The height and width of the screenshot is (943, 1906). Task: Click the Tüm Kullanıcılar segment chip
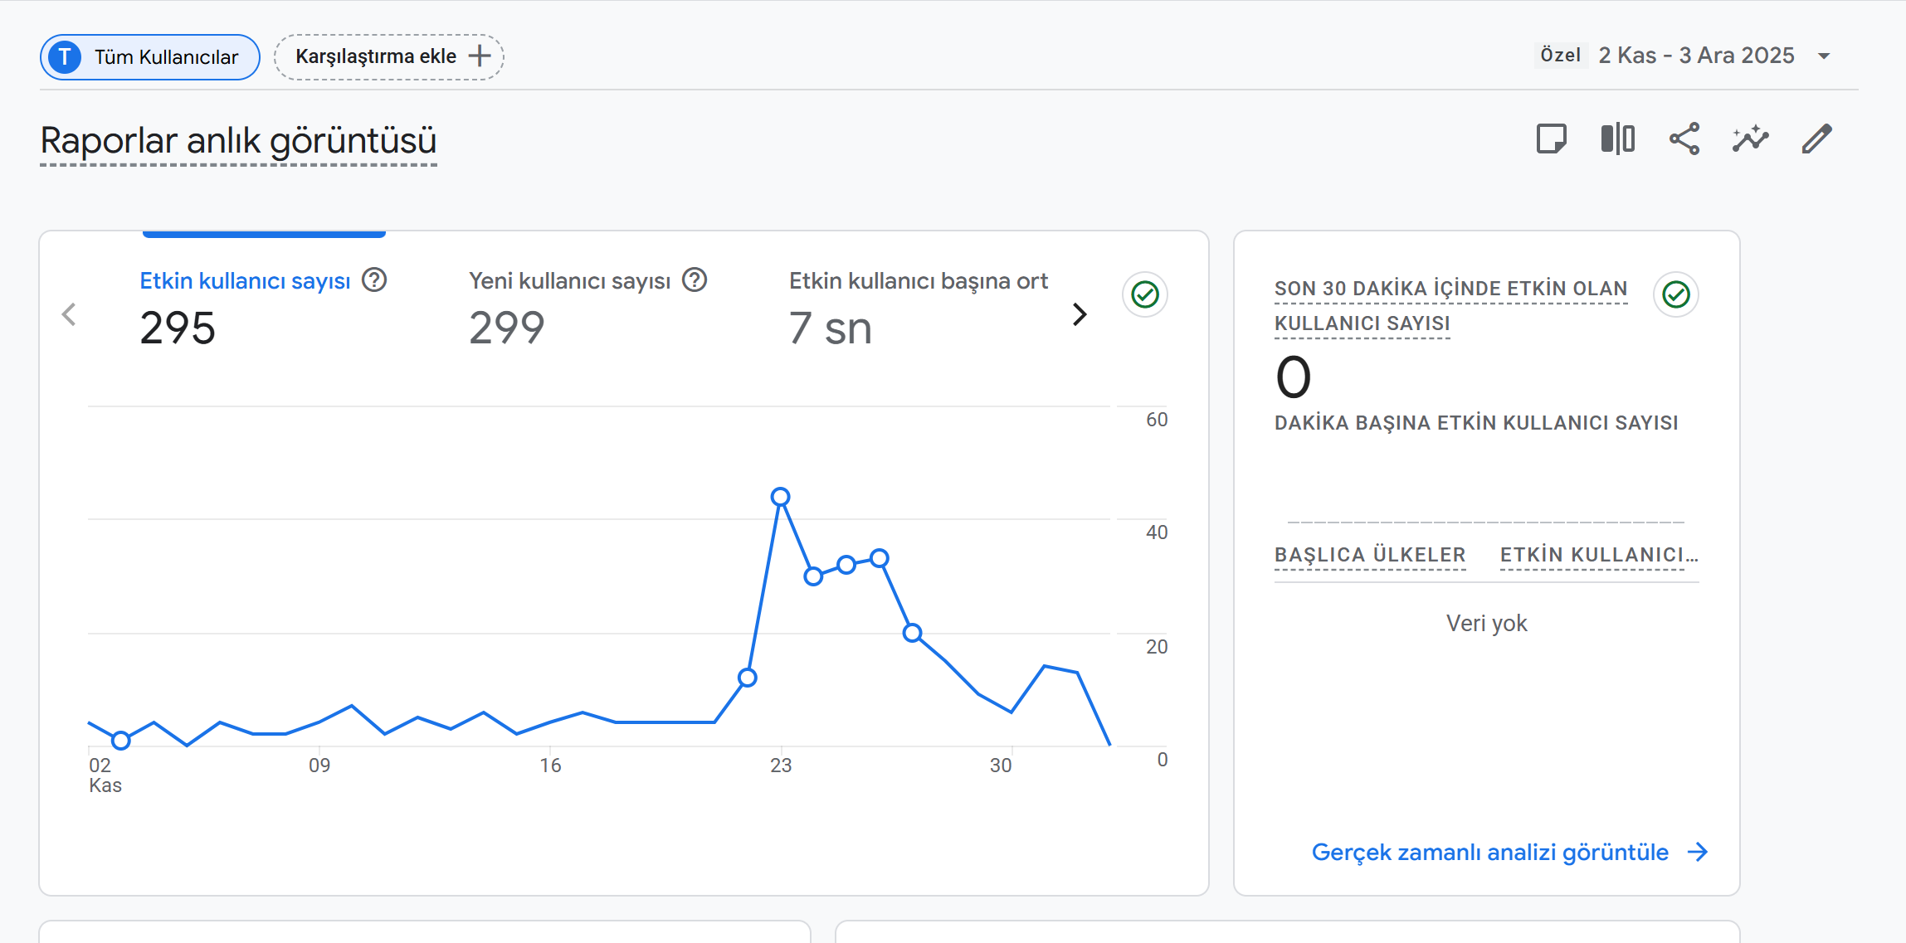pyautogui.click(x=150, y=57)
